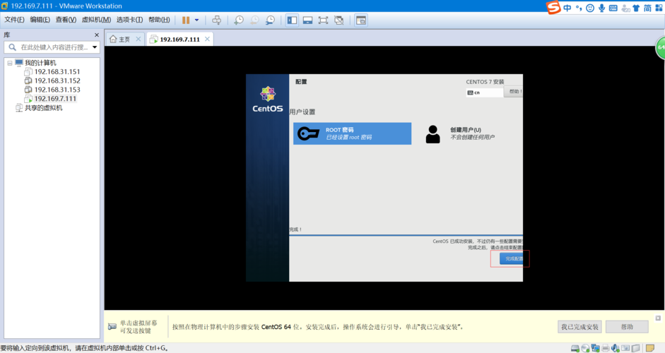Image resolution: width=665 pixels, height=353 pixels.
Task: Open the snapshot manager wrench-clock icon
Action: point(270,20)
